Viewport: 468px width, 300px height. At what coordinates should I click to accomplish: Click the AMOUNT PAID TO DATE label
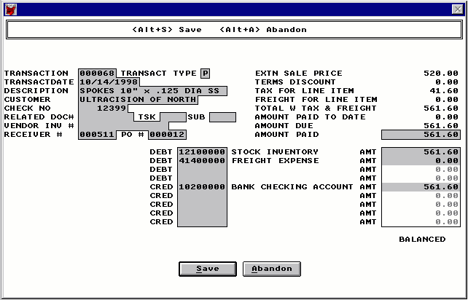pos(310,117)
